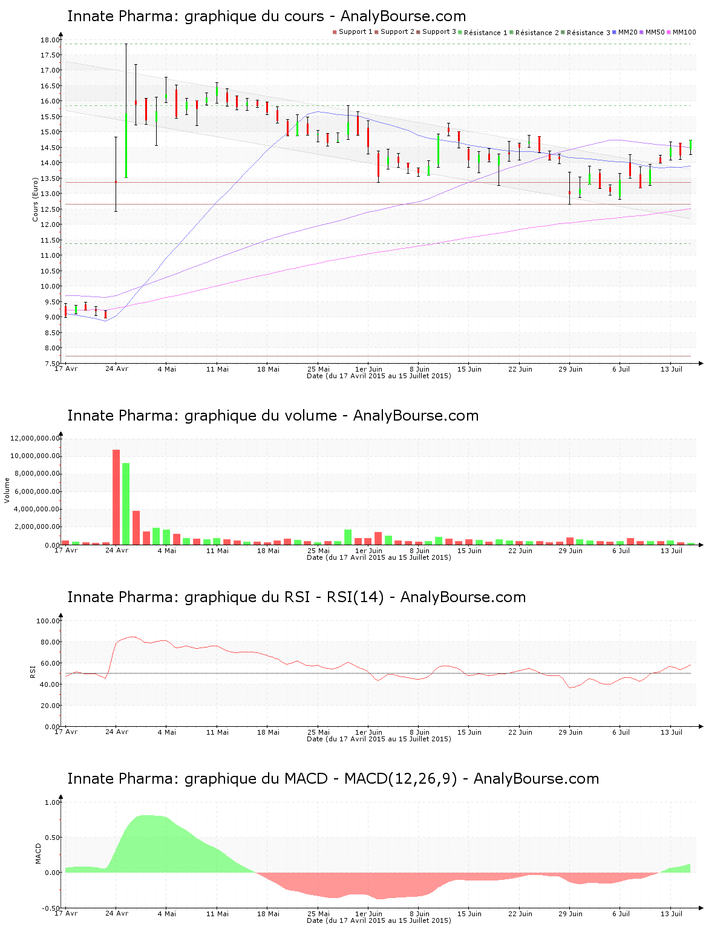Click the vertical 'Volume' axis label
This screenshot has width=726, height=938.
pos(7,490)
